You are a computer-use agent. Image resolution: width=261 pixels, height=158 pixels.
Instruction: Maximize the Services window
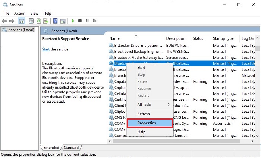click(239, 4)
